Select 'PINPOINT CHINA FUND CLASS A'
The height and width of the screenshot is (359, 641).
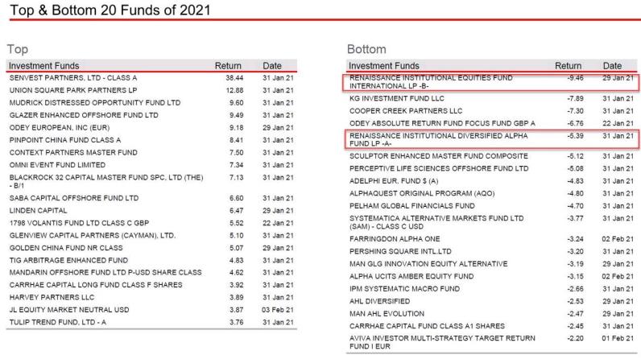pos(65,140)
